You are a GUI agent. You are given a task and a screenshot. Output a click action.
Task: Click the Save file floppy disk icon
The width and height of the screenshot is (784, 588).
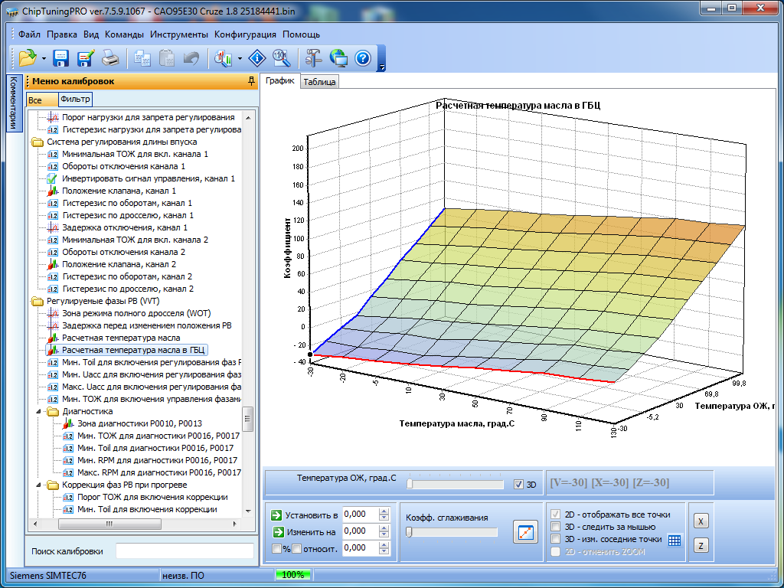(x=61, y=57)
